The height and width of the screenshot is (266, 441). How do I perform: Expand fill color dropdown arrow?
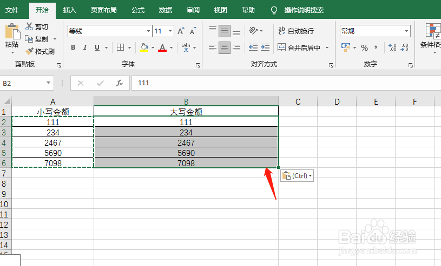(153, 47)
